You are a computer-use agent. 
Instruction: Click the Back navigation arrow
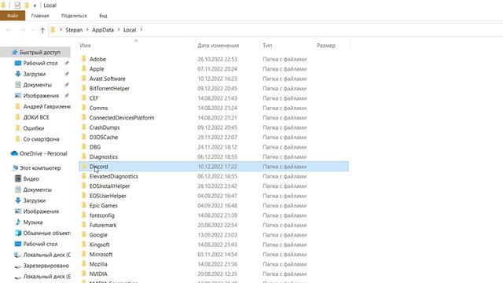tap(9, 30)
